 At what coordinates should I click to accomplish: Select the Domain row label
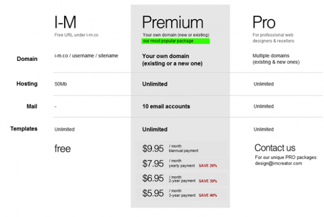(x=27, y=59)
